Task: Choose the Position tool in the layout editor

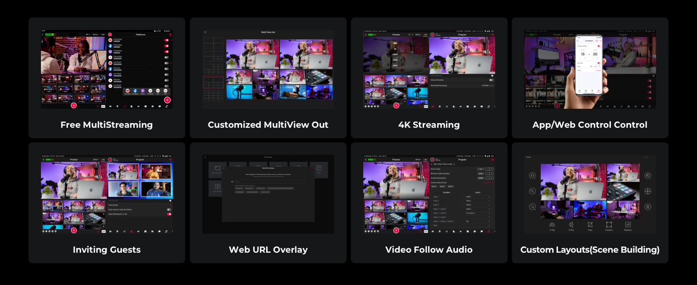Action: click(609, 225)
